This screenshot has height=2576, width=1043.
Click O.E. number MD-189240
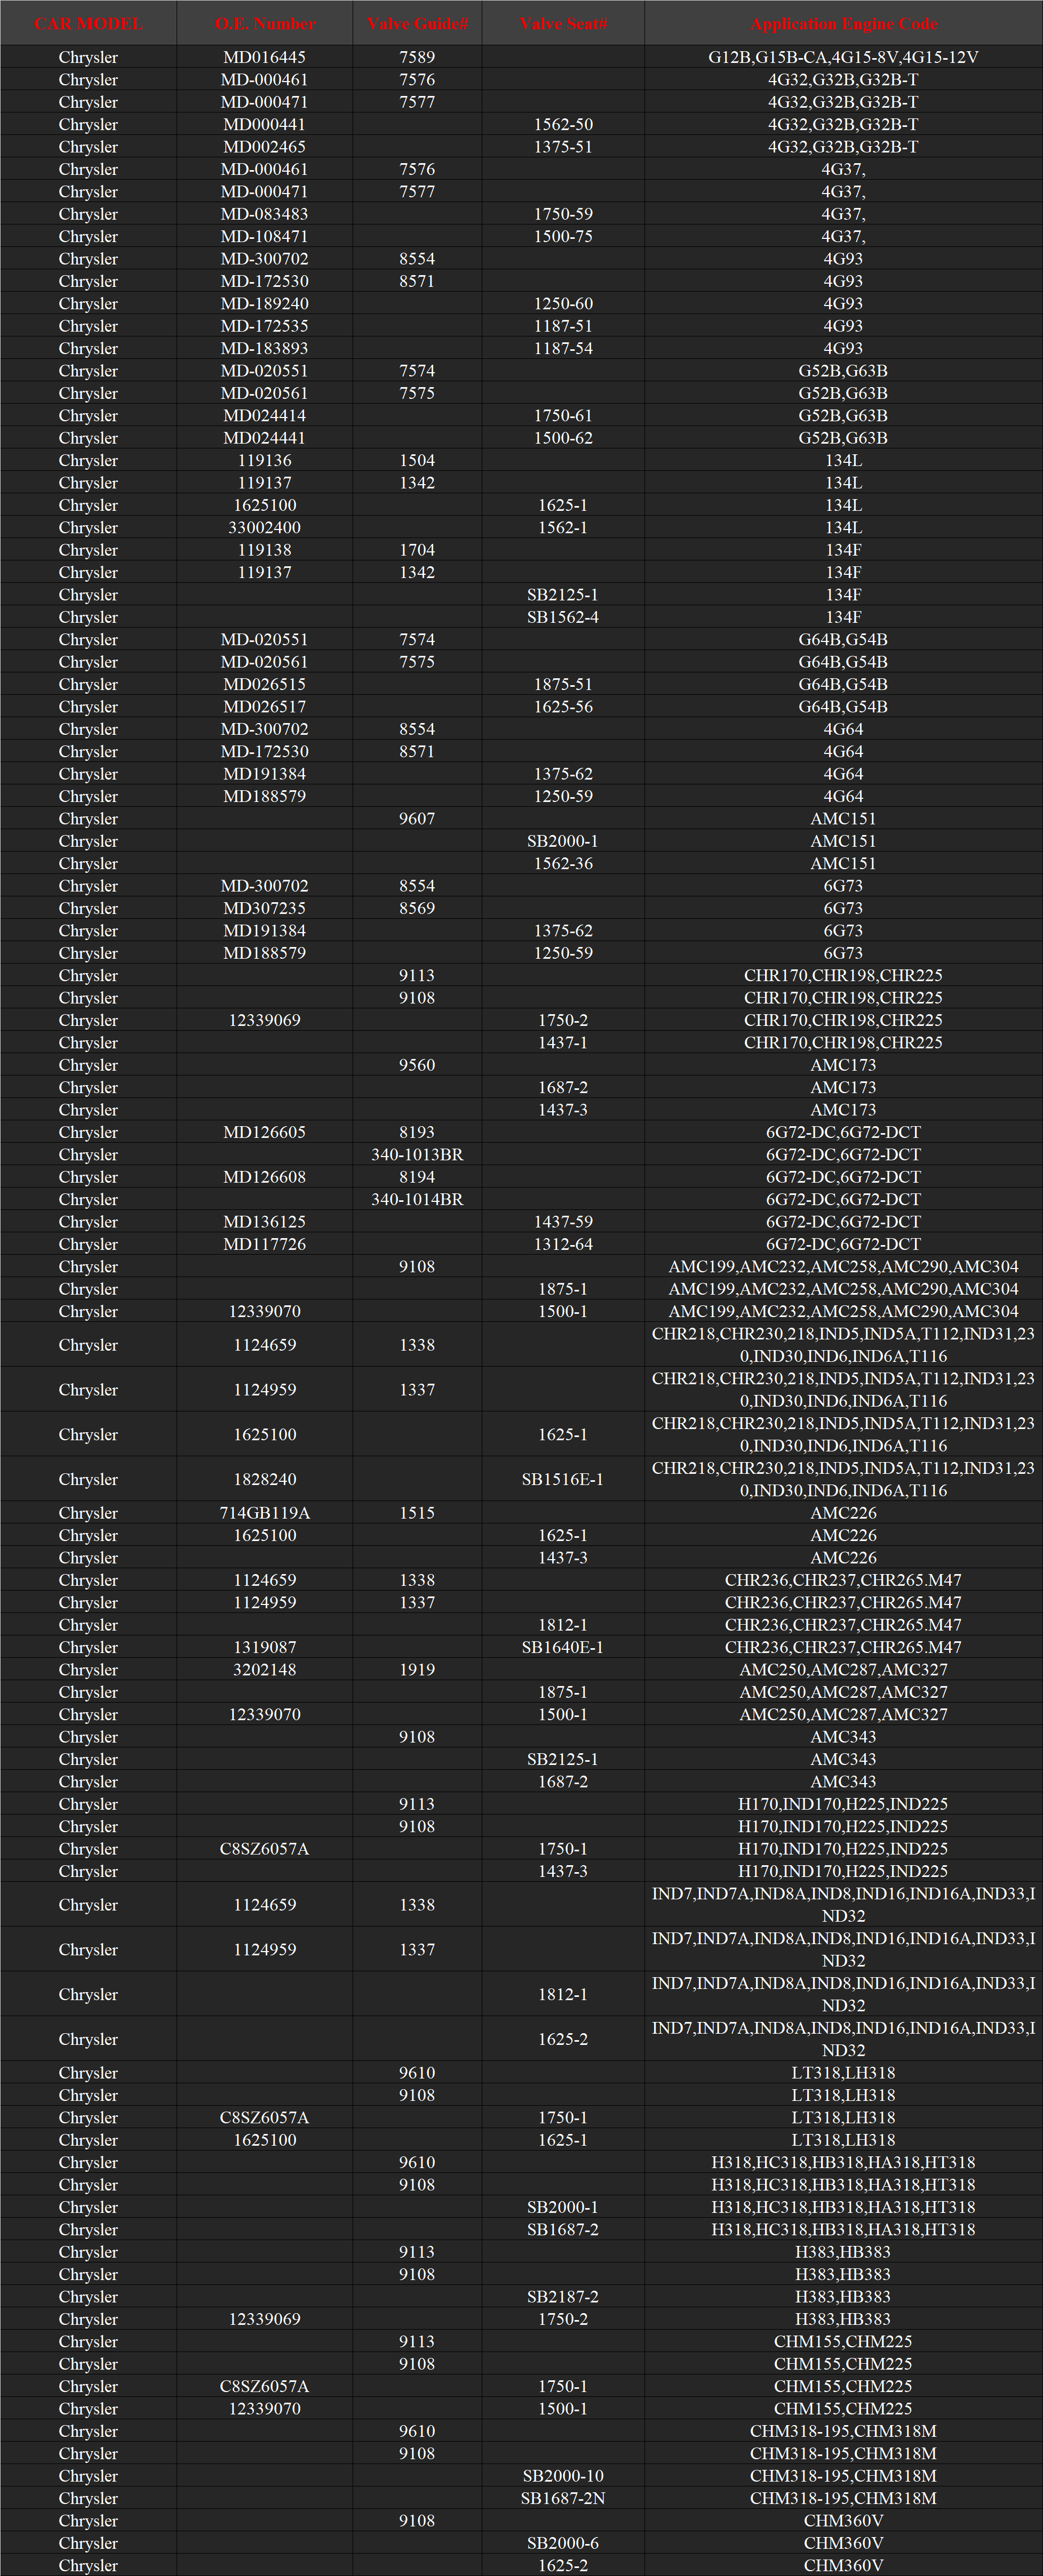[265, 303]
